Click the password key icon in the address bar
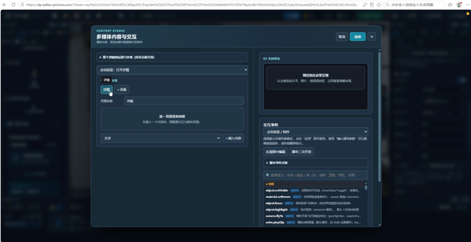 coord(365,5)
